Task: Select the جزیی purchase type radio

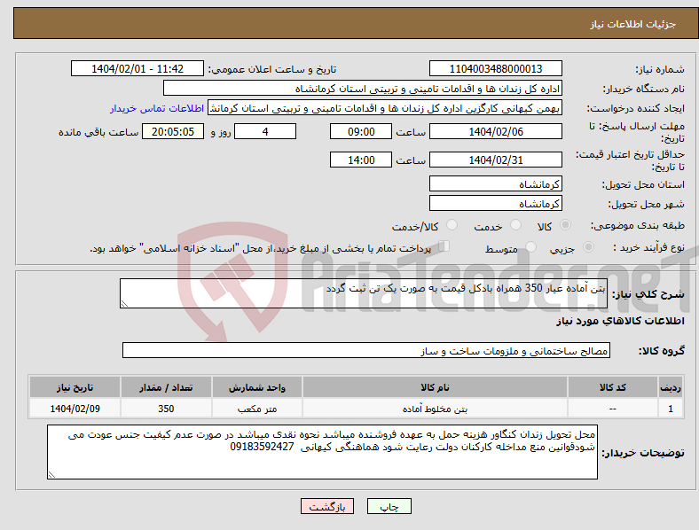Action: click(x=588, y=246)
